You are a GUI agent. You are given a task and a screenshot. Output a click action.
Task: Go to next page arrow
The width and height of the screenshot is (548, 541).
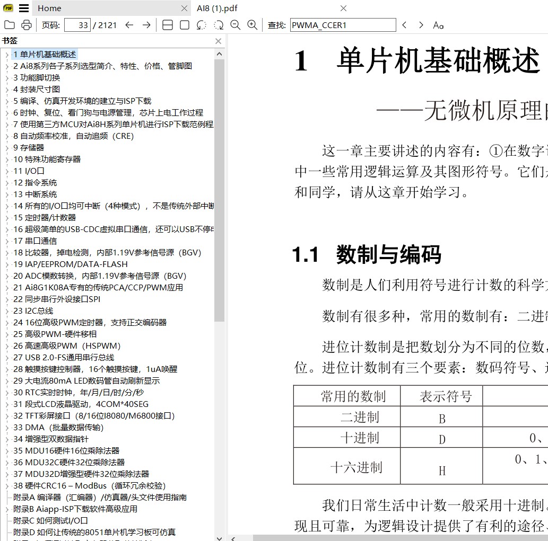(x=146, y=25)
